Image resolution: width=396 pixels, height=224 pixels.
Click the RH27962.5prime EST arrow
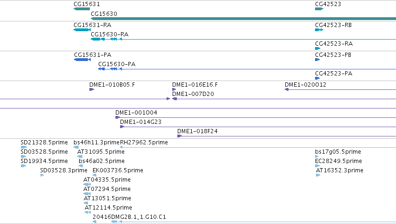coord(121,148)
